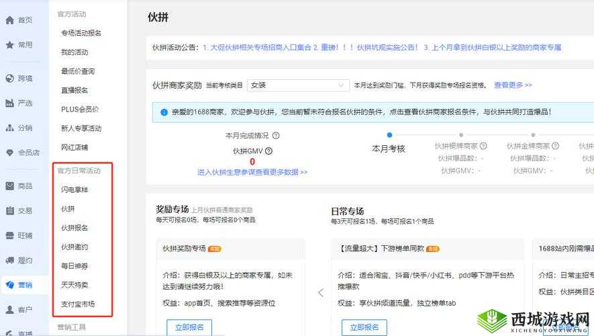
Task: Click help icon beside 本月完成情况
Action: coord(276,135)
